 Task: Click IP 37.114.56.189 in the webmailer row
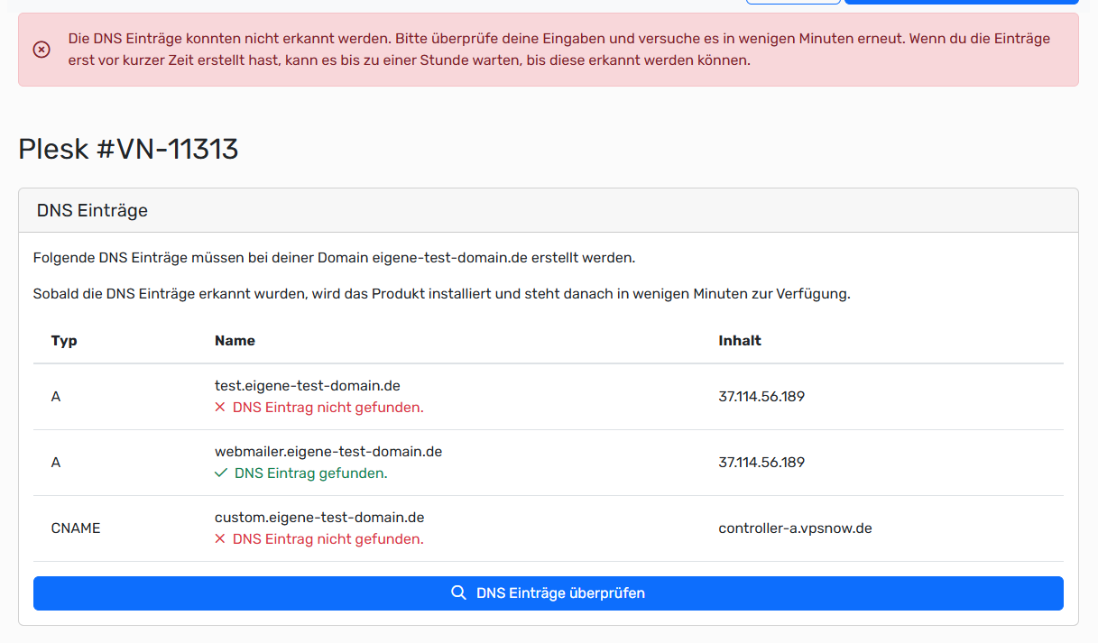[x=761, y=463]
